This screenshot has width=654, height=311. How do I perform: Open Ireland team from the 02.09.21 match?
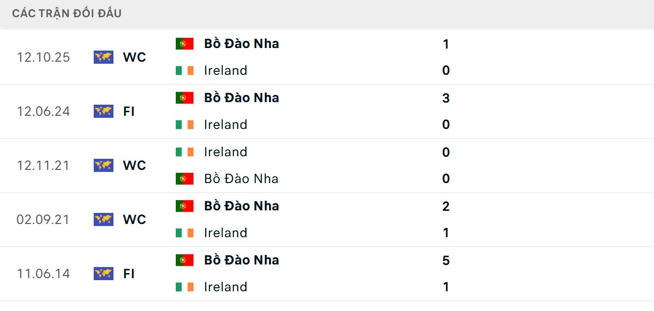tap(225, 233)
